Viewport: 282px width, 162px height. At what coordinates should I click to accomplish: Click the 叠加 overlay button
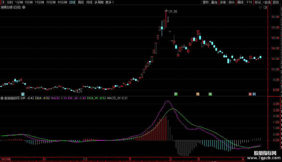click(x=214, y=2)
